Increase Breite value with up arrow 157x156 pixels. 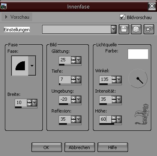click(29, 101)
